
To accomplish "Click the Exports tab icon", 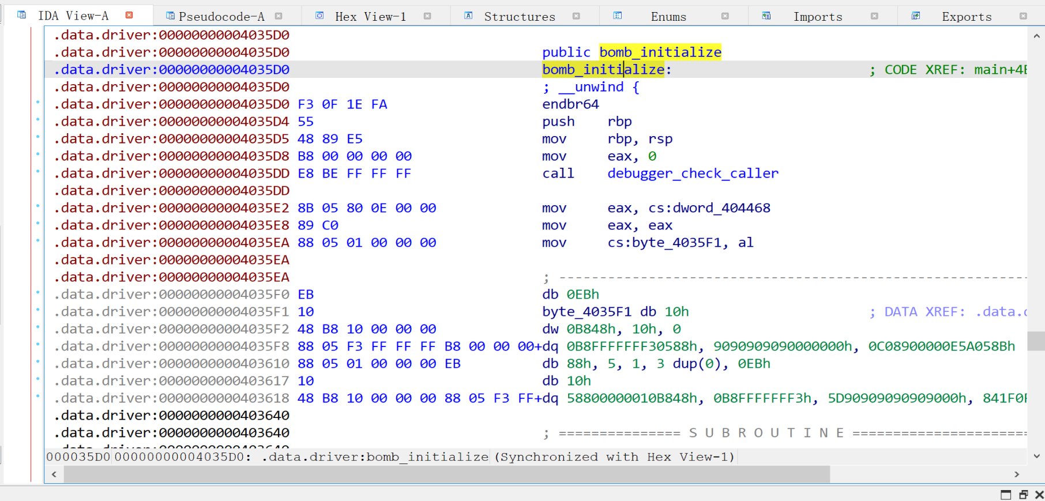I will (915, 16).
